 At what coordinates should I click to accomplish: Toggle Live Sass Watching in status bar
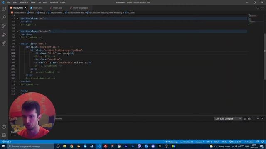[172, 142]
